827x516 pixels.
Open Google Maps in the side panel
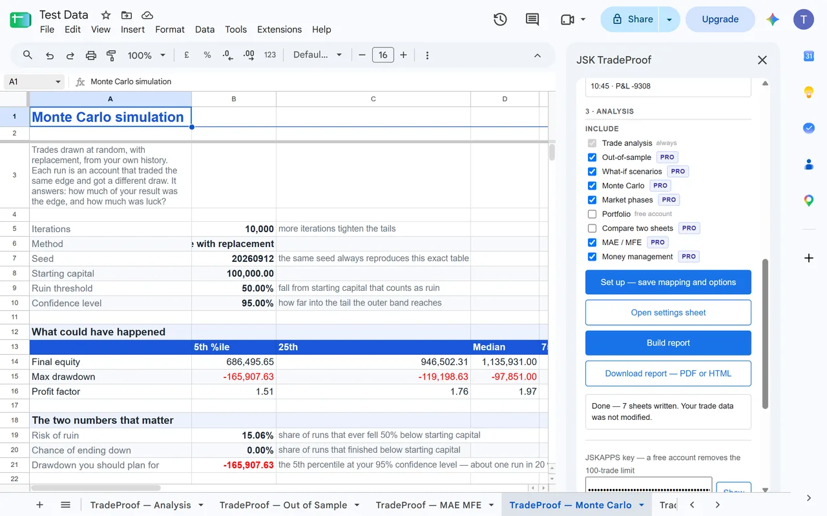[x=808, y=201]
